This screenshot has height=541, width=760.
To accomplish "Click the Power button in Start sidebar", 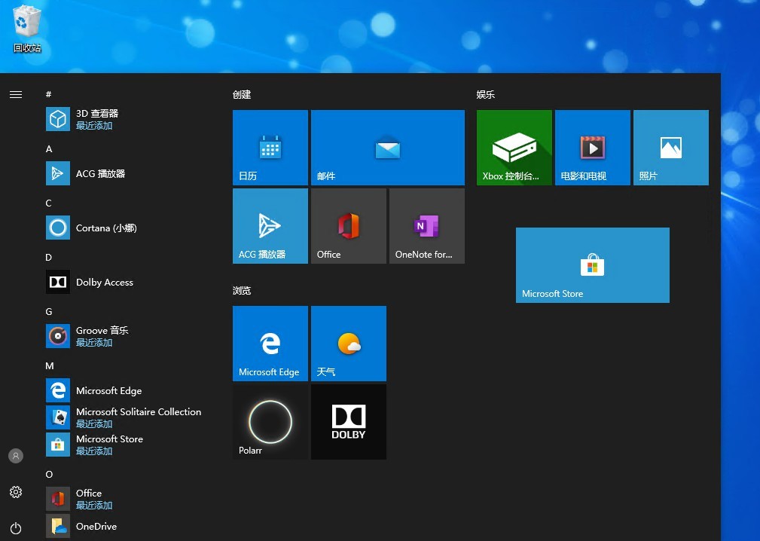I will (x=16, y=528).
